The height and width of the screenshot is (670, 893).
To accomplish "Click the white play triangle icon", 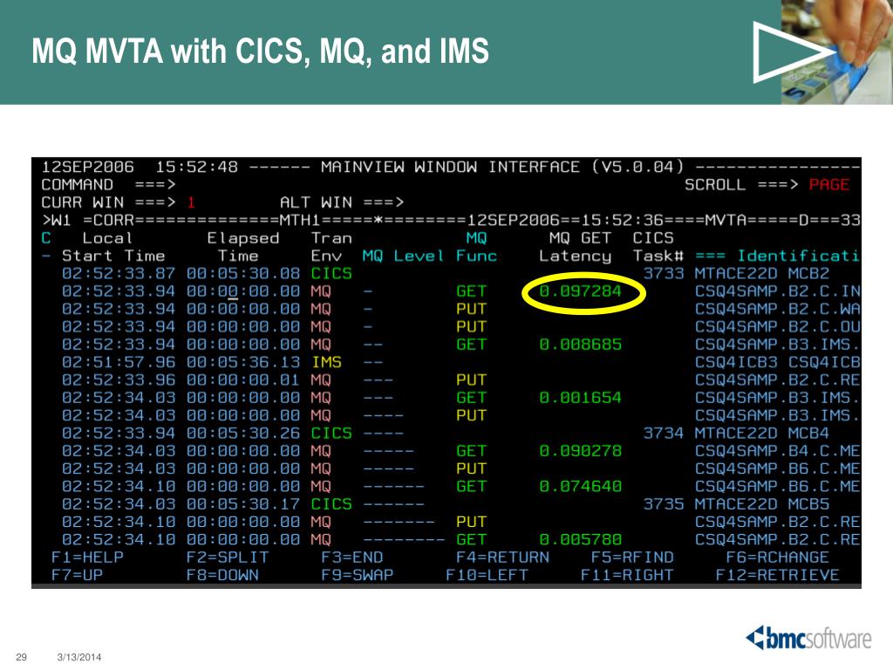I will (793, 51).
